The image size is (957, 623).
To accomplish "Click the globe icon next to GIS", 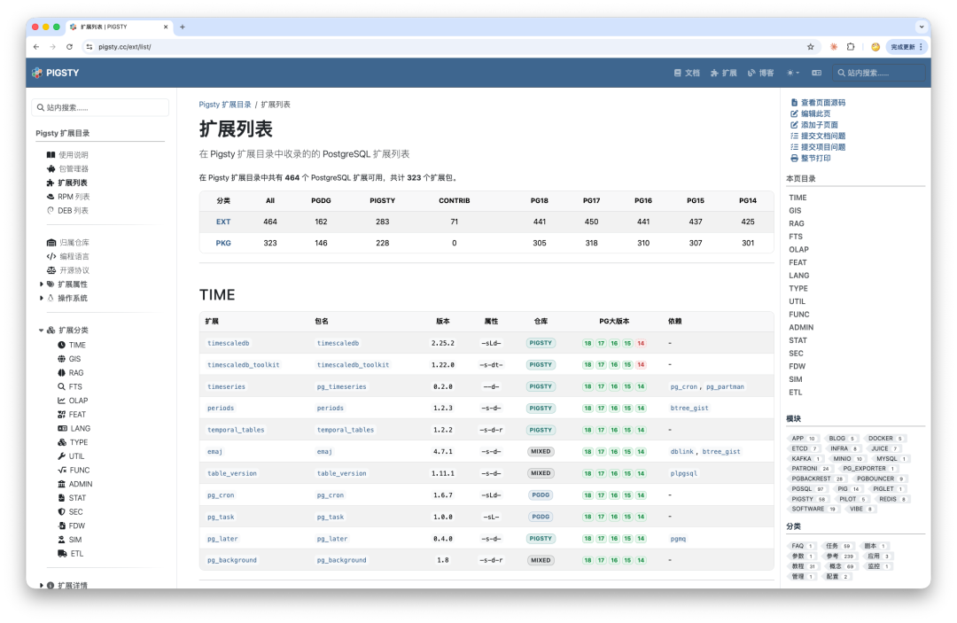I will [x=62, y=359].
